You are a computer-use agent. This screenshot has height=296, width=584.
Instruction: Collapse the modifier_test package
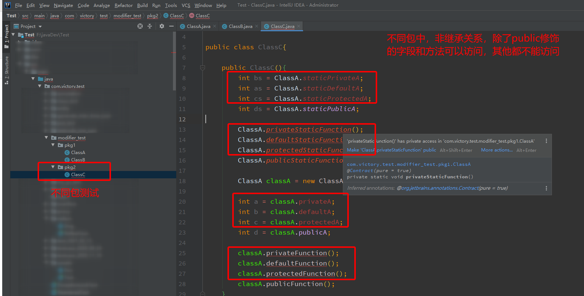(x=46, y=138)
